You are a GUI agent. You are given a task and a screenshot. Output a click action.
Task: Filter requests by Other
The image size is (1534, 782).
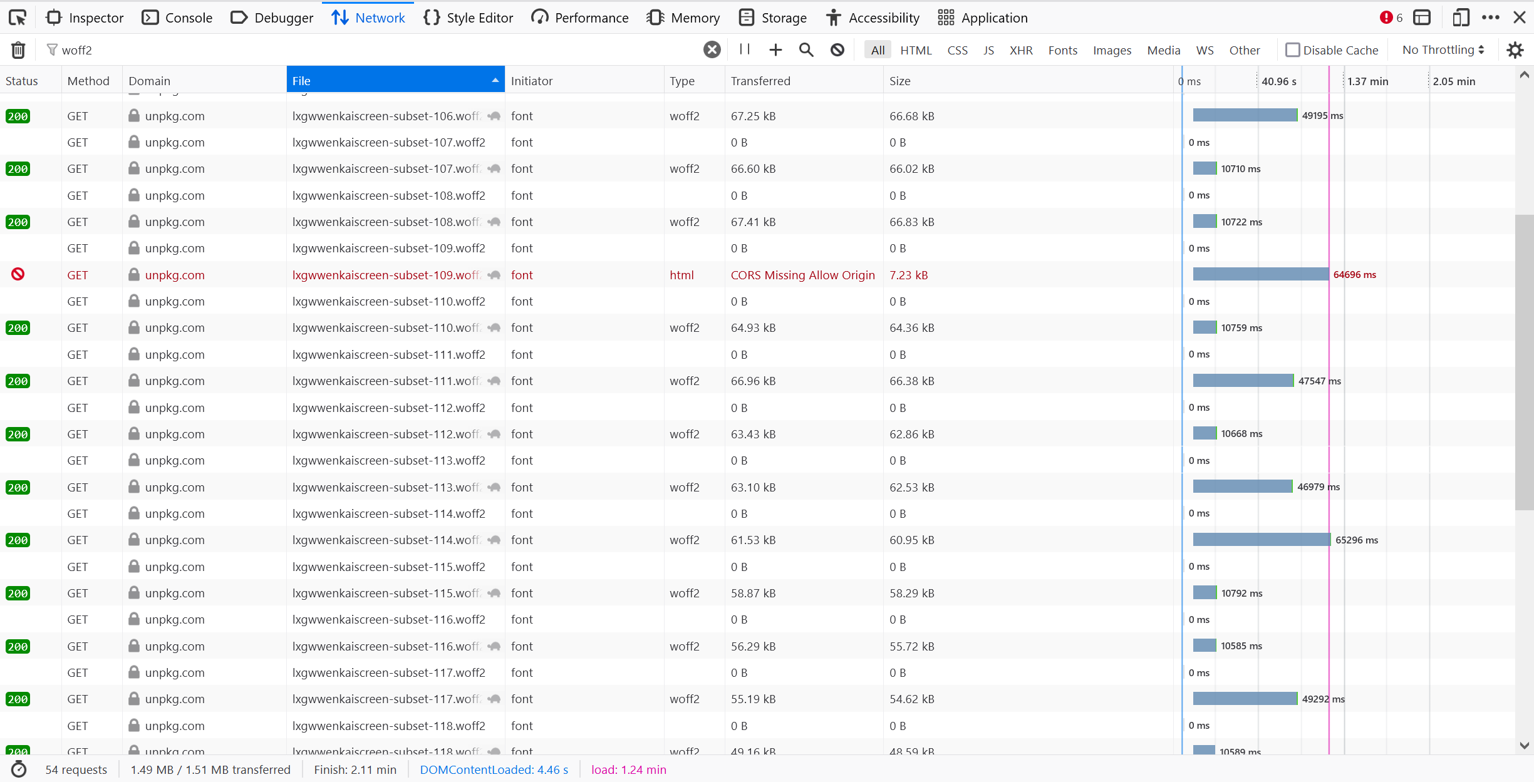point(1244,50)
